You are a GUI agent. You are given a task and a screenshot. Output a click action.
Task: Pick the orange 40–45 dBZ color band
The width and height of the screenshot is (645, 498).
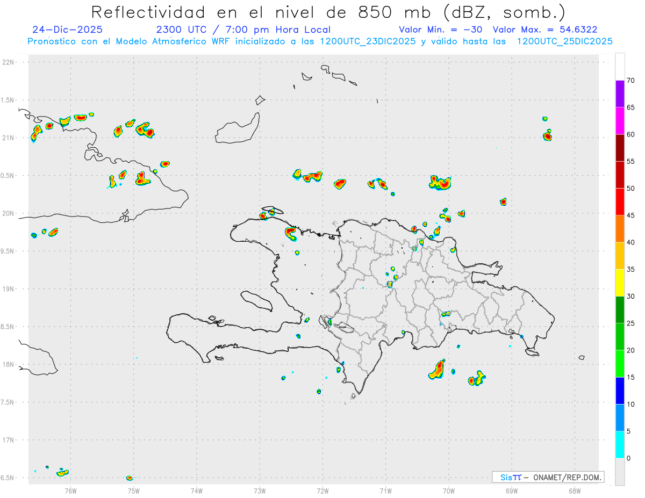[x=620, y=229]
